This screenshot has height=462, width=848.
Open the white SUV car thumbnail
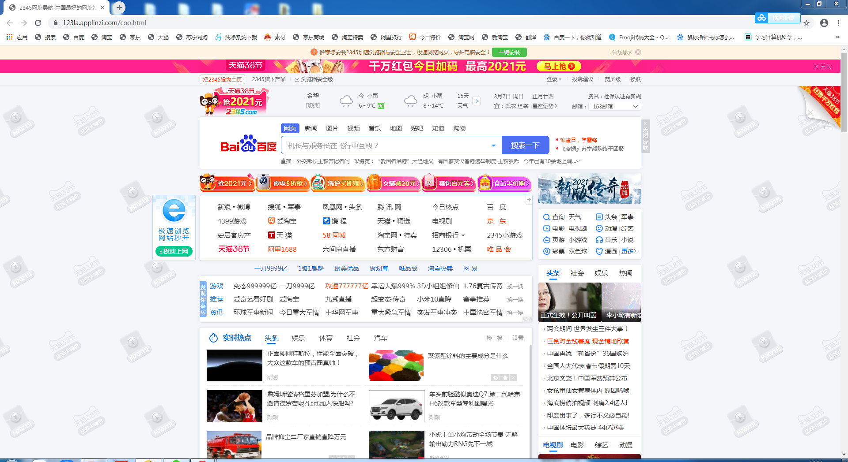click(396, 406)
